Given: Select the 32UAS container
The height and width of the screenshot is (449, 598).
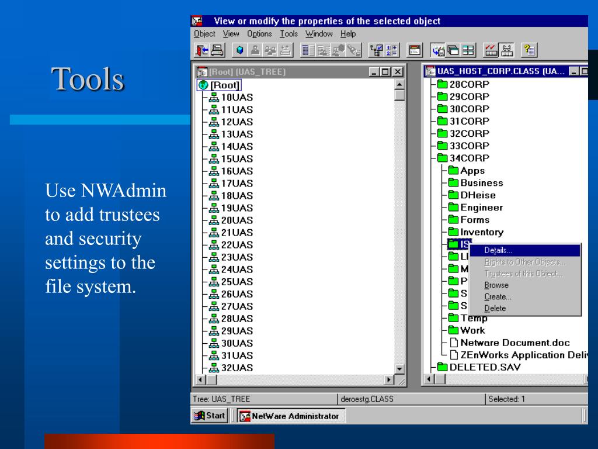Looking at the screenshot, I should [231, 368].
